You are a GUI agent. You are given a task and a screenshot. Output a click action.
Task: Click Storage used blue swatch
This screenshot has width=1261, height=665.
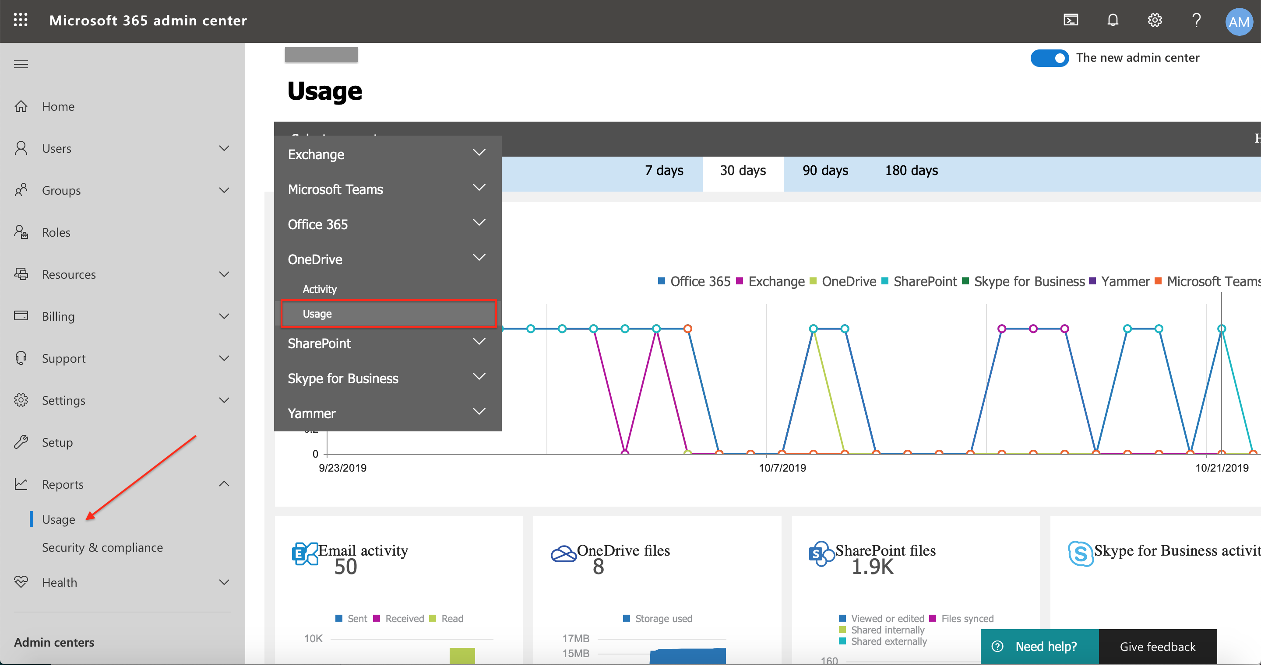[x=627, y=618]
